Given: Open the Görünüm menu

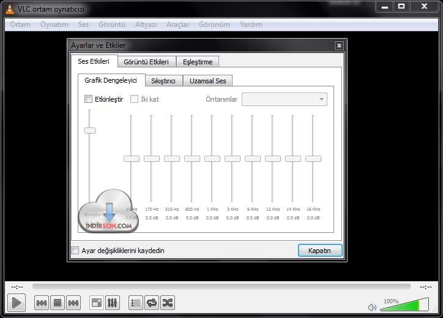Looking at the screenshot, I should point(214,25).
